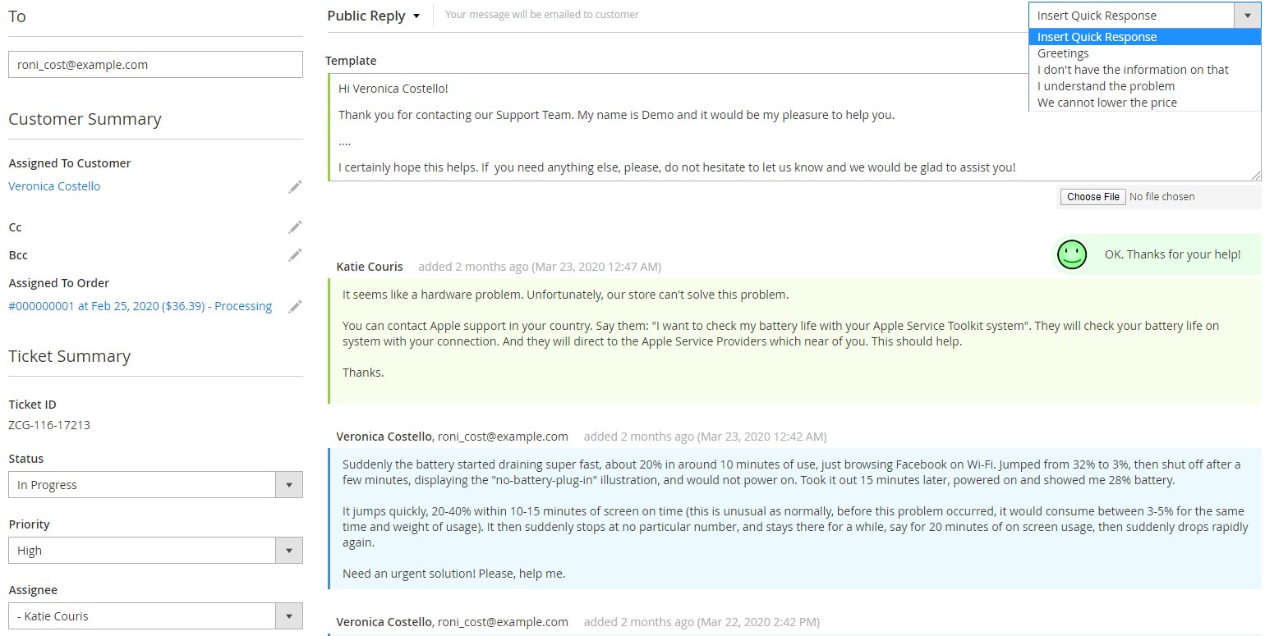Click the Choose File button
1265x636 pixels.
(1092, 197)
